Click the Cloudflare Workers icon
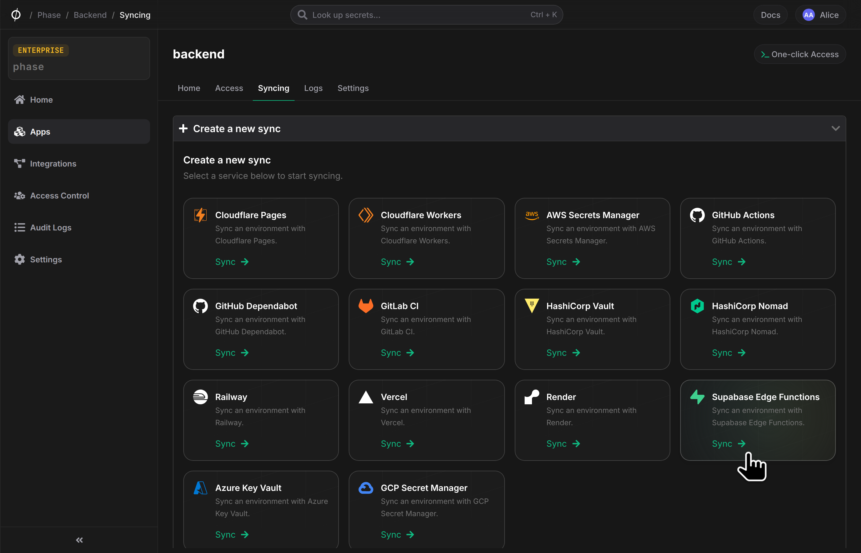Viewport: 861px width, 553px height. [366, 215]
